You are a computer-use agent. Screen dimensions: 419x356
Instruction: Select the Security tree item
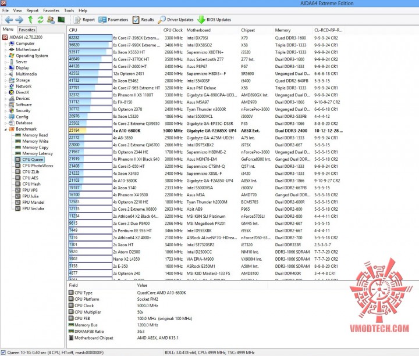20,111
